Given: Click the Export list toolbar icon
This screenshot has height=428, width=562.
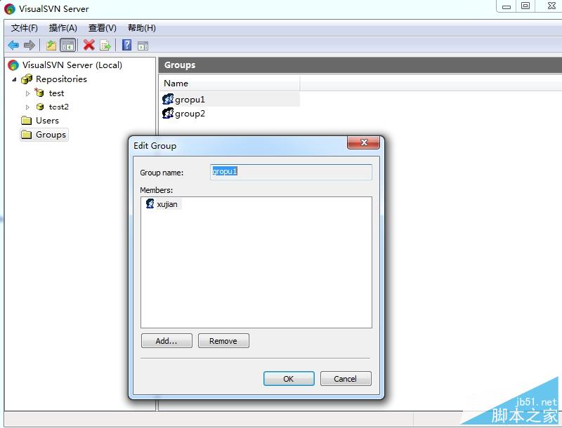Looking at the screenshot, I should coord(105,46).
